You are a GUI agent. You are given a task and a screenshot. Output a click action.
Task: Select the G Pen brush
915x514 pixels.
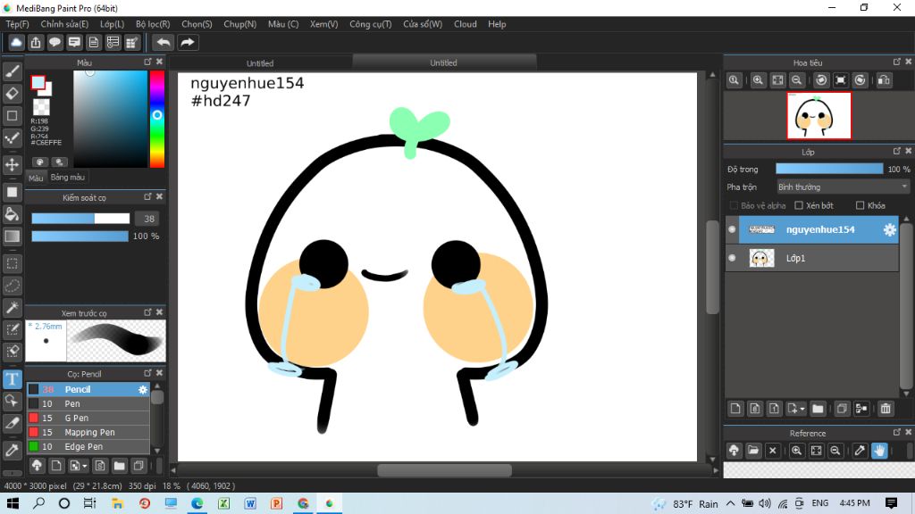(x=88, y=418)
